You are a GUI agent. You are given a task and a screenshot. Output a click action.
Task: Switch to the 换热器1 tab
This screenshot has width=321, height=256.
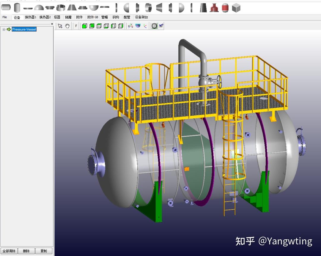click(x=31, y=17)
